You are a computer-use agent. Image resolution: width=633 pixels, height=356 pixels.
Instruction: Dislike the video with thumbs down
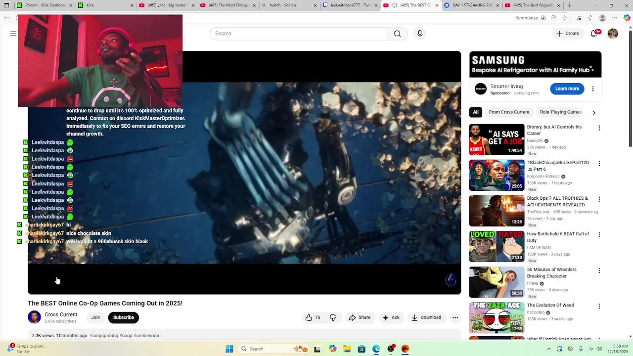click(333, 317)
